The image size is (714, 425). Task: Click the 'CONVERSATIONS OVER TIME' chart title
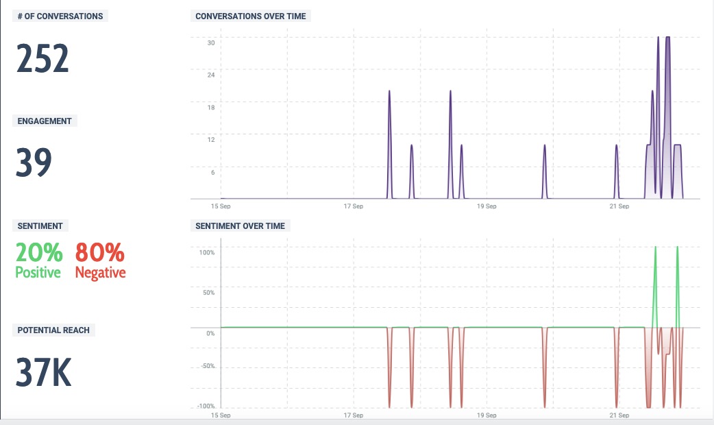[x=251, y=16]
